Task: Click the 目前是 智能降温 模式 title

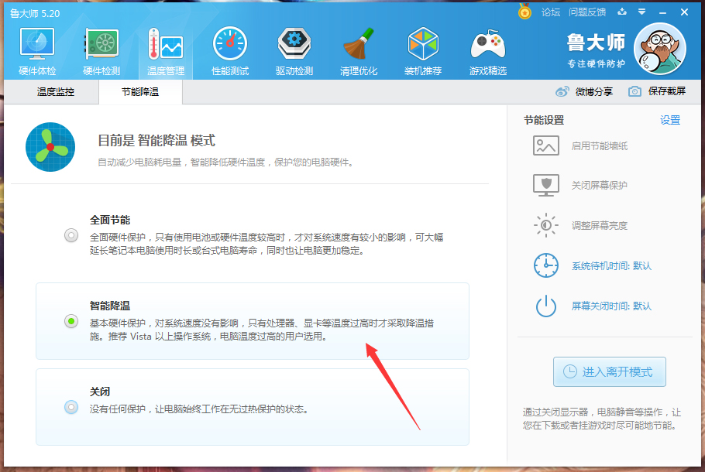Action: coord(156,141)
